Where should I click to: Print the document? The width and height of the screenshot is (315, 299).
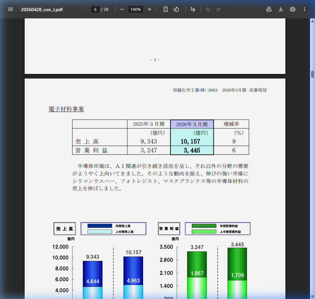(293, 10)
